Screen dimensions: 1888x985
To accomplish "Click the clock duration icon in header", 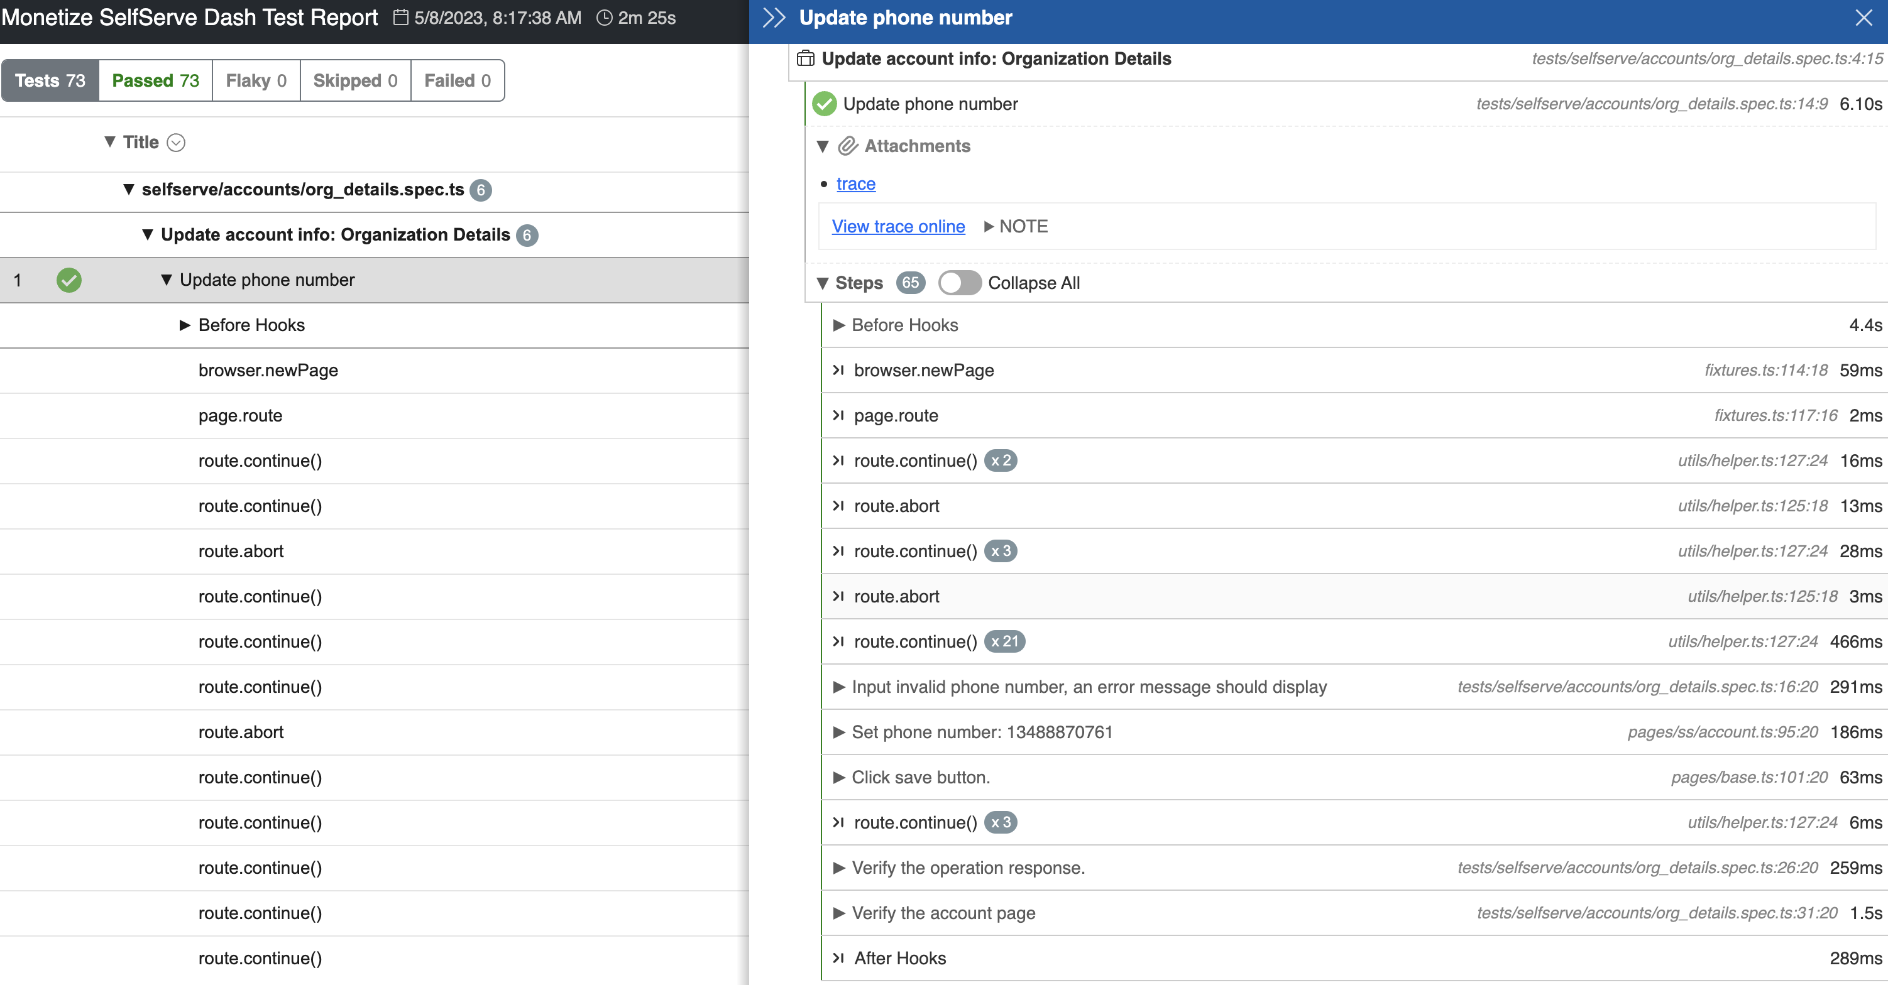I will (x=604, y=18).
